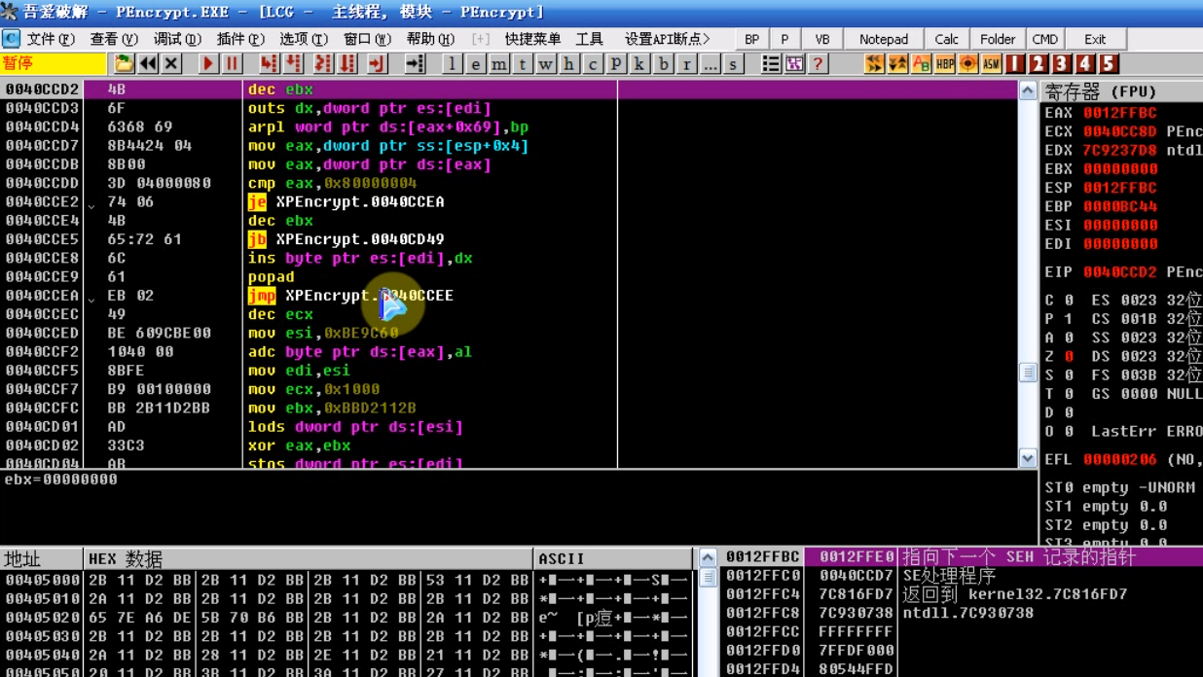The width and height of the screenshot is (1203, 677).
Task: Show Breakpoints with b button
Action: (x=664, y=63)
